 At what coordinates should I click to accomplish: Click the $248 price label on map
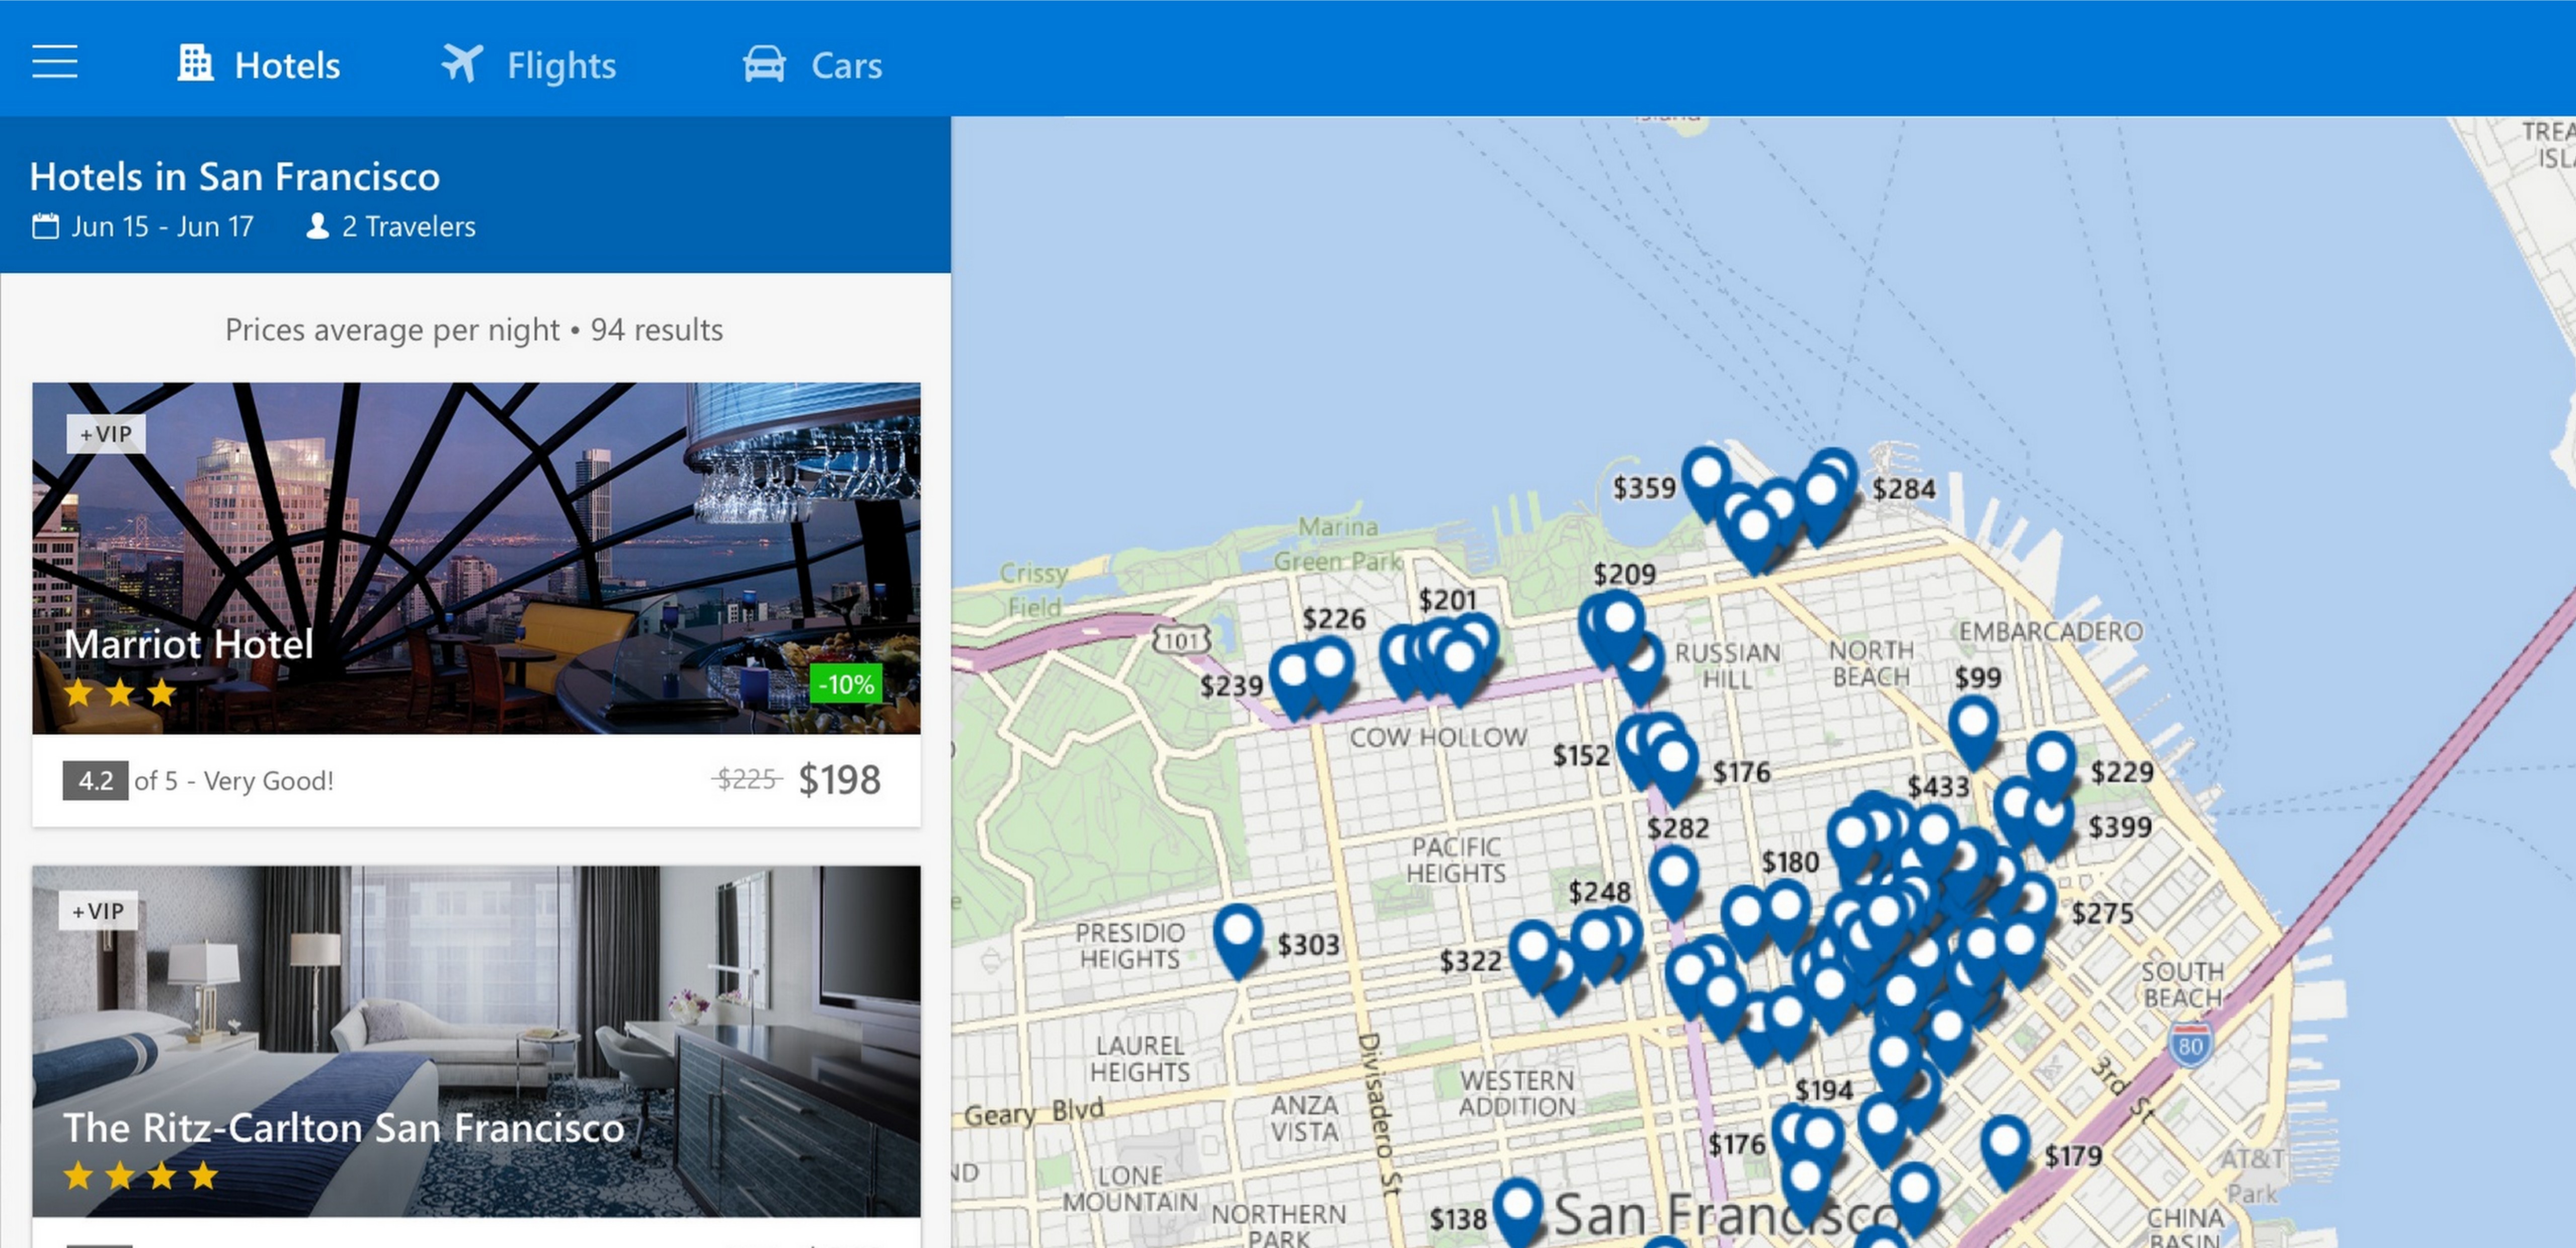click(x=1599, y=892)
